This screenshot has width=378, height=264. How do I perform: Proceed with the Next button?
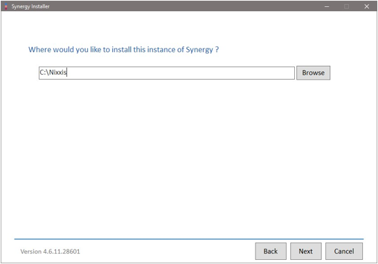click(306, 252)
